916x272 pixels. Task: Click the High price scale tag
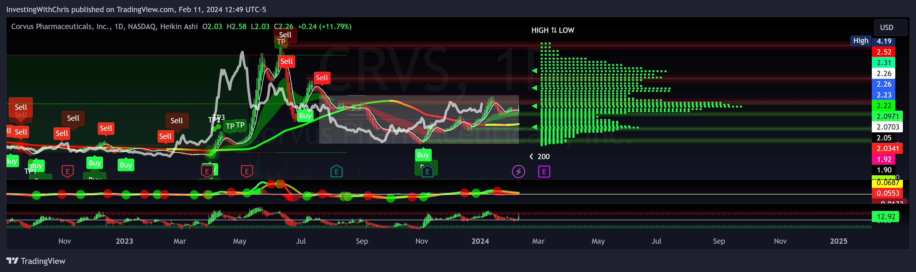point(860,41)
